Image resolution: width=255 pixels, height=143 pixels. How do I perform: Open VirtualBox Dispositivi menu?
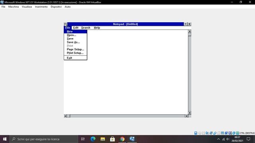click(x=56, y=7)
